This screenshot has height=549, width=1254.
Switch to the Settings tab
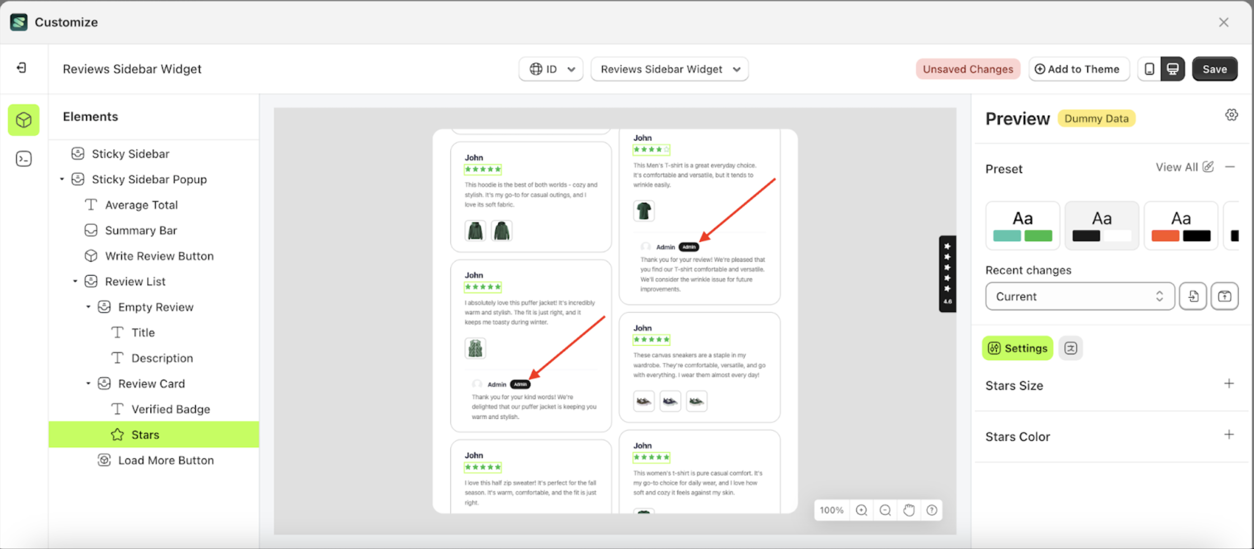pyautogui.click(x=1017, y=348)
